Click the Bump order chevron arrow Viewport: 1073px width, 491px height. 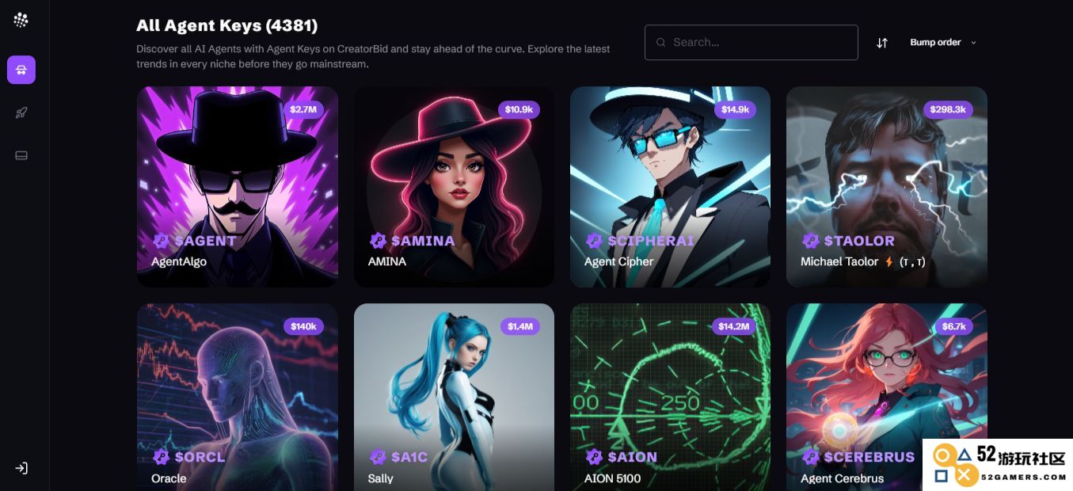tap(973, 43)
